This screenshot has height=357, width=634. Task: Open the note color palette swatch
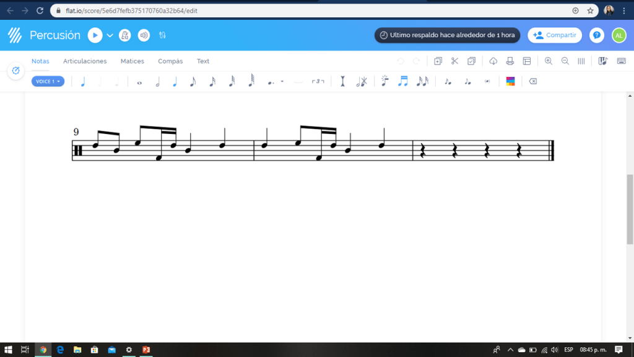click(x=510, y=82)
